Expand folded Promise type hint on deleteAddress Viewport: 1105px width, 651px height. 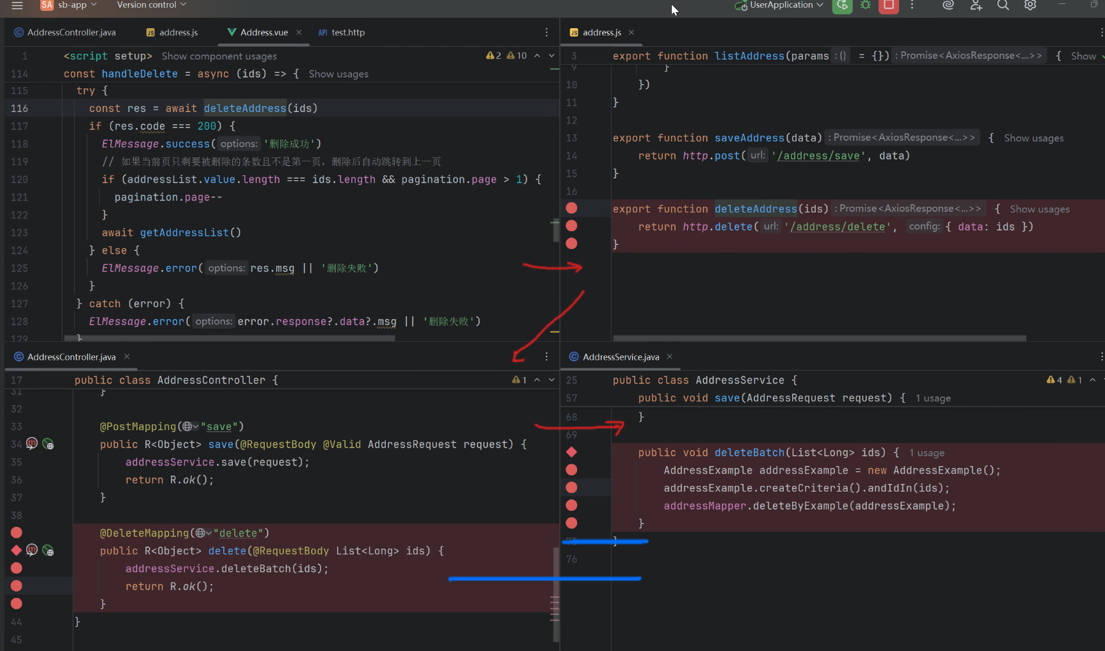click(x=909, y=209)
